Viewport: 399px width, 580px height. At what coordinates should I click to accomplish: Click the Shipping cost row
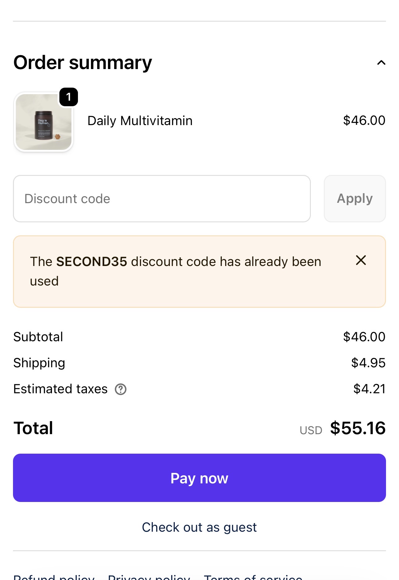[x=199, y=363]
